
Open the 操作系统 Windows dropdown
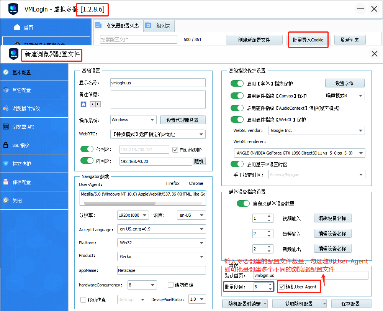133,120
